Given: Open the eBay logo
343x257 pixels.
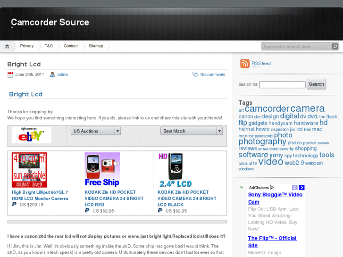Looking at the screenshot, I should coord(32,135).
